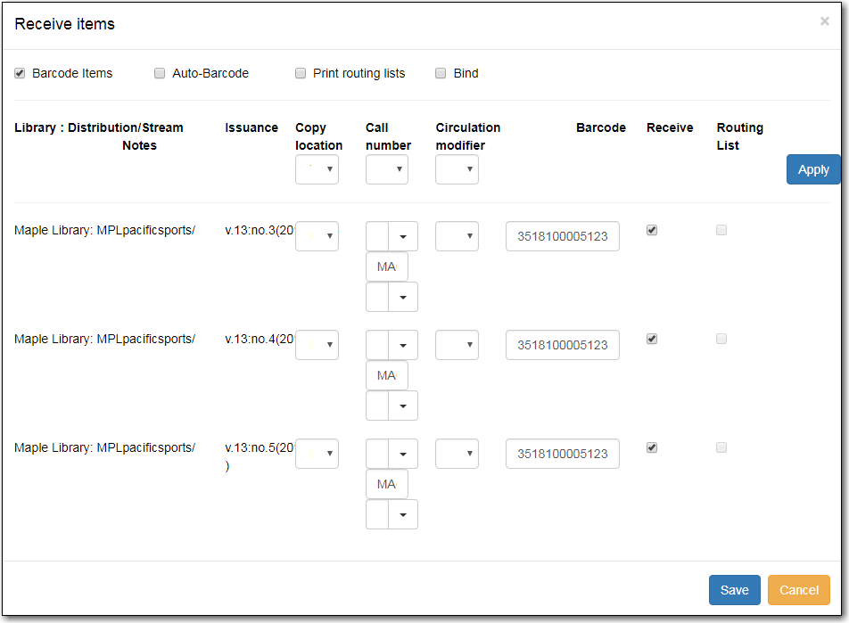Open the header Call number dropdown
The width and height of the screenshot is (849, 623).
(x=386, y=169)
